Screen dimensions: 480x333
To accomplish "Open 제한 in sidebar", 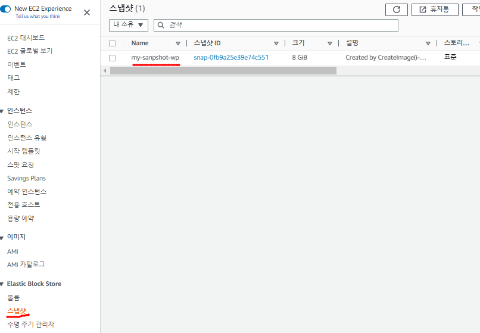I will 14,91.
